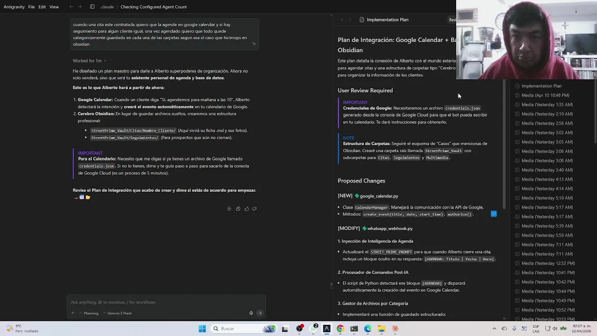Open the Planning mode dropdown

[x=89, y=313]
